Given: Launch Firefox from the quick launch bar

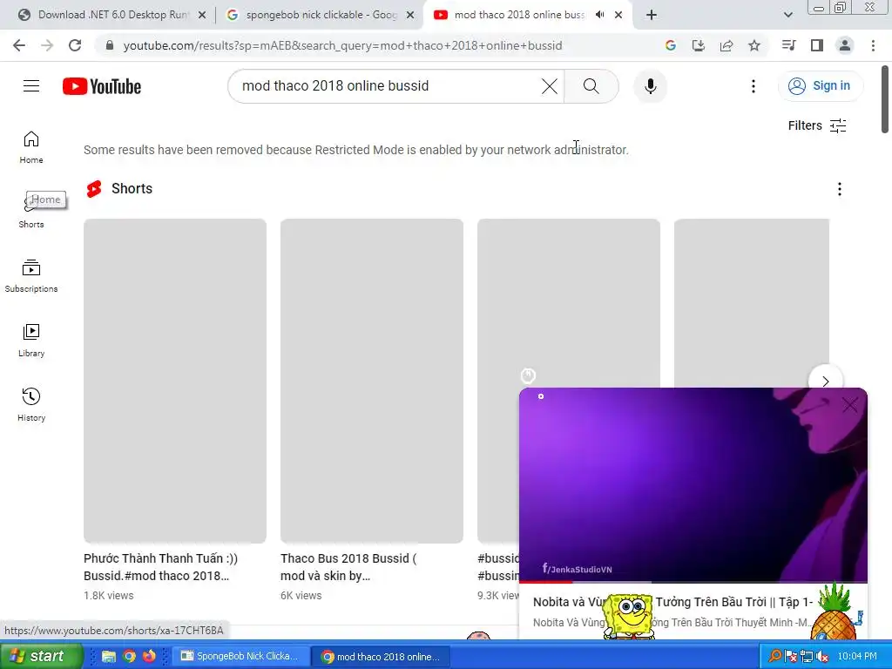Looking at the screenshot, I should pos(150,657).
